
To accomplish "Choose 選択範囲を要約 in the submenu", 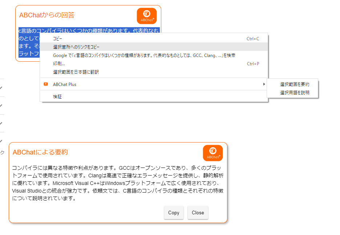I will coord(295,84).
